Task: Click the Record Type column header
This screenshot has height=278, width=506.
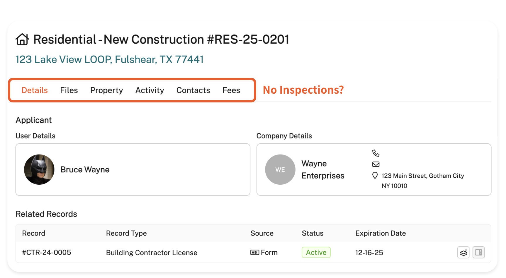Action: click(126, 234)
